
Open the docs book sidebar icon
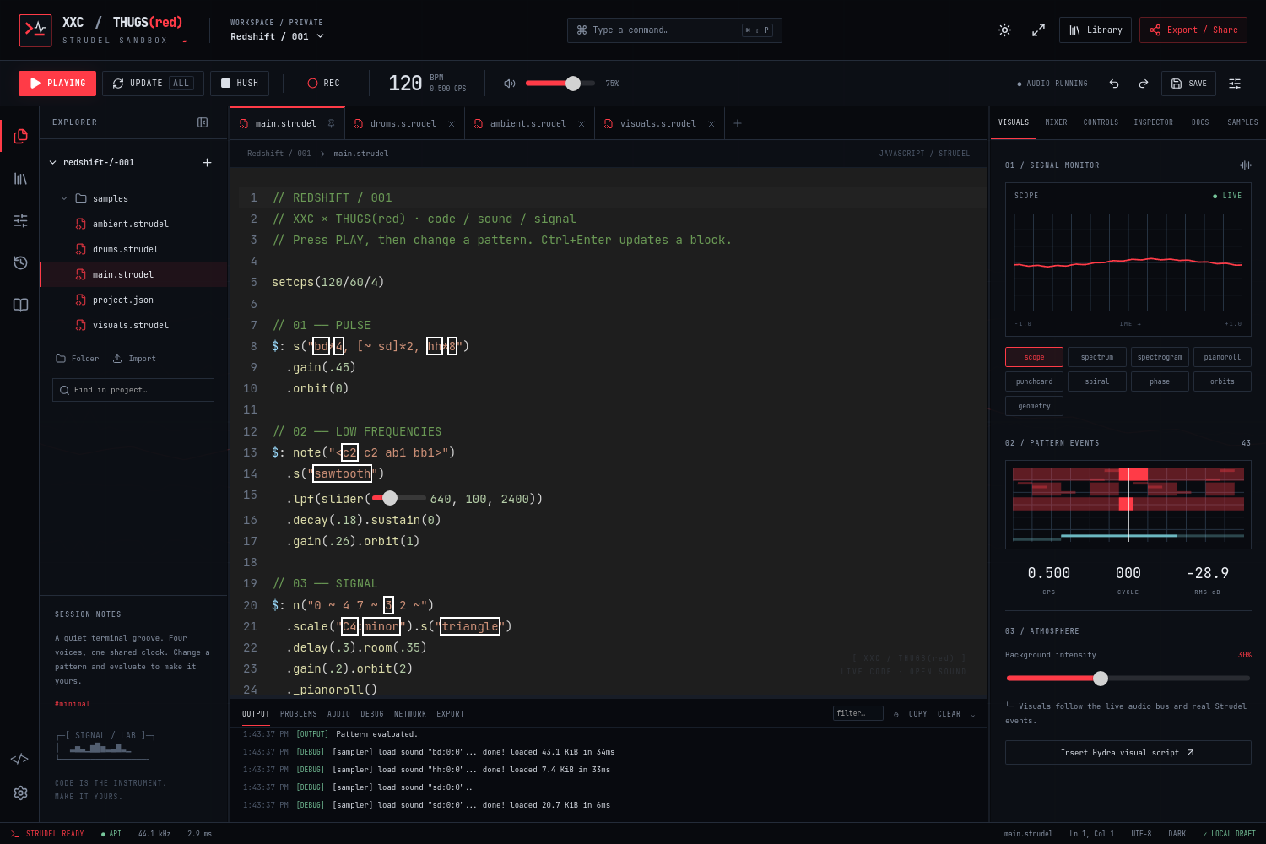point(20,305)
